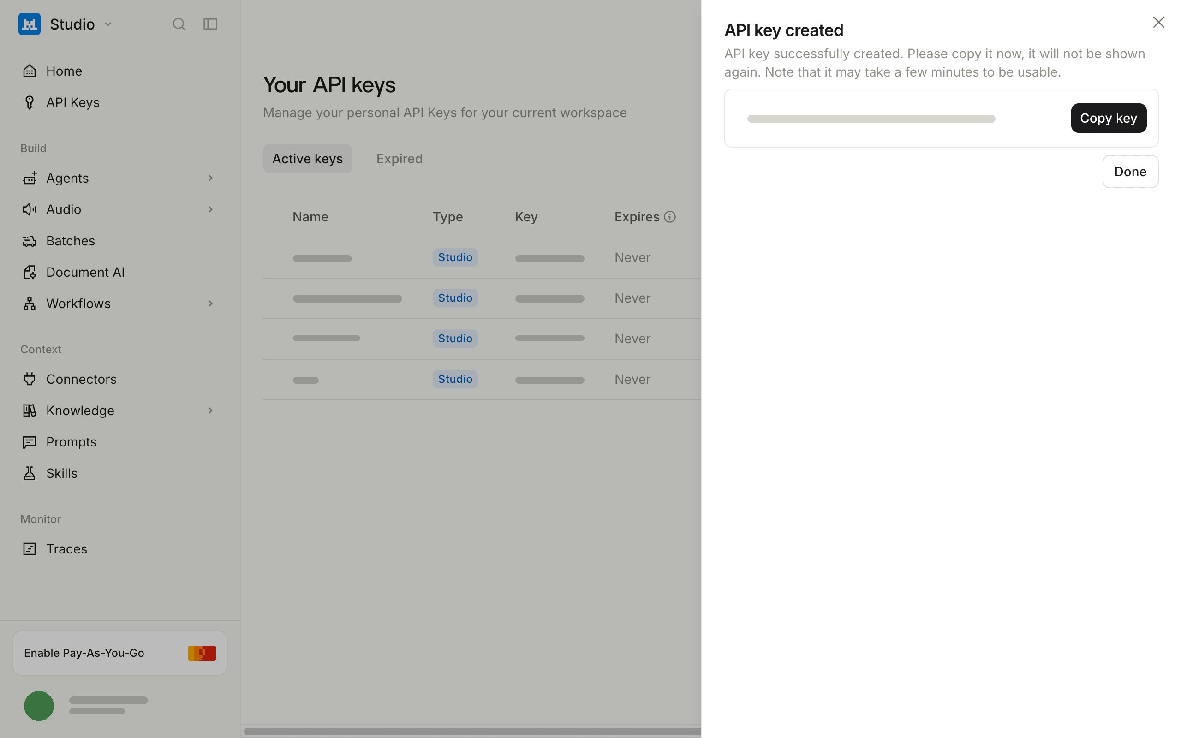1181x738 pixels.
Task: Click the "Build" section label
Action: [x=33, y=149]
